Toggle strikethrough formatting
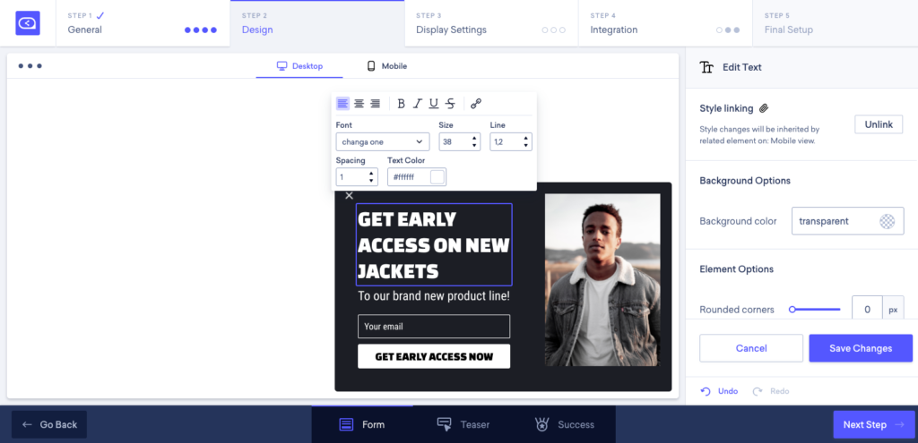The height and width of the screenshot is (443, 918). pyautogui.click(x=450, y=104)
